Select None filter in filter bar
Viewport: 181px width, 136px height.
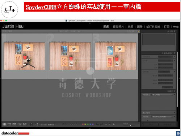(x=79, y=31)
